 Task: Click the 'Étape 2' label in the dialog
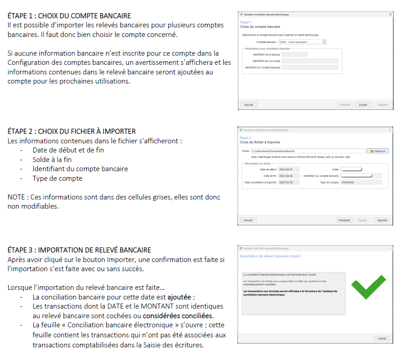point(246,137)
